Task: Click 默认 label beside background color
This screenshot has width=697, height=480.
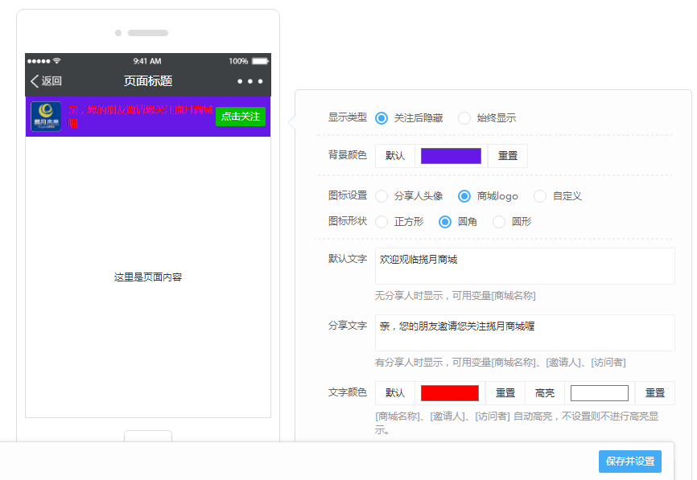Action: (x=394, y=156)
